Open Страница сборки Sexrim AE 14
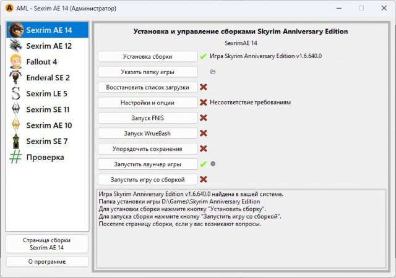 point(47,243)
